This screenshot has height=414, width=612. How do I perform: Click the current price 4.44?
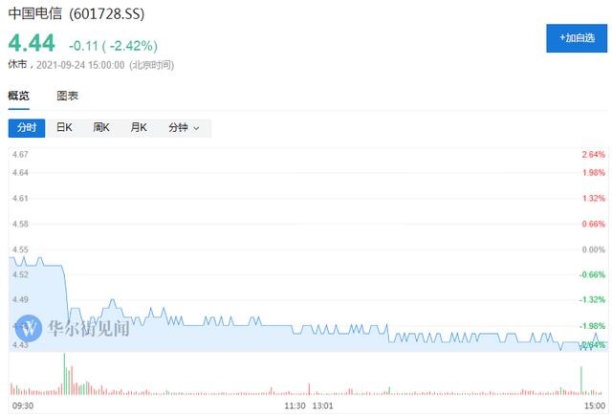(x=32, y=43)
